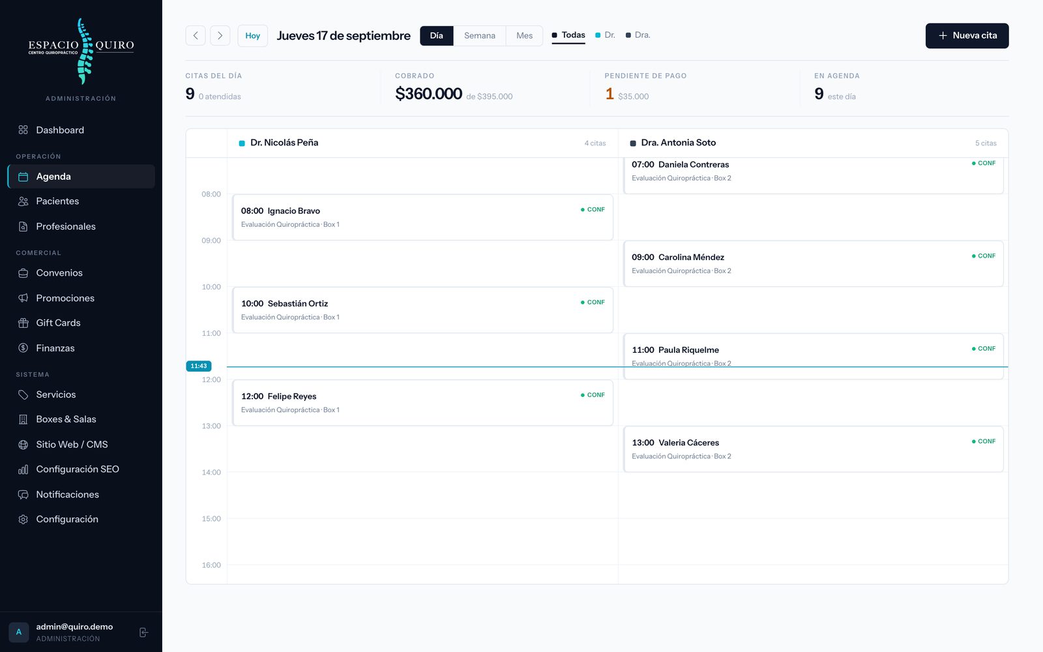
Task: Click the Pacientes people icon
Action: click(x=23, y=201)
